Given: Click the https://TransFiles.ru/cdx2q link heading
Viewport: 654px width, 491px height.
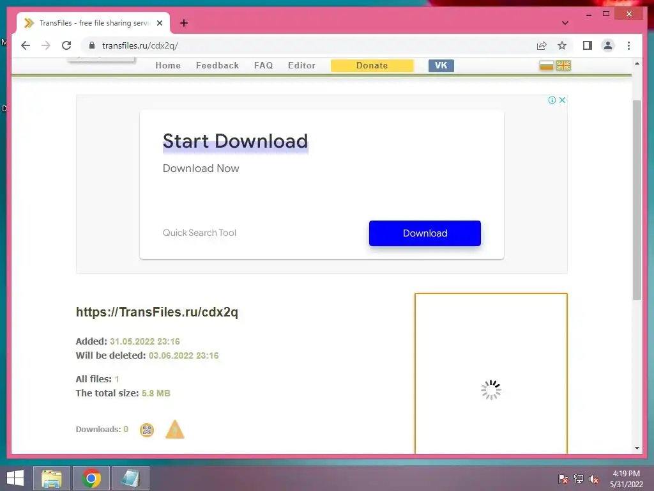Looking at the screenshot, I should 157,312.
